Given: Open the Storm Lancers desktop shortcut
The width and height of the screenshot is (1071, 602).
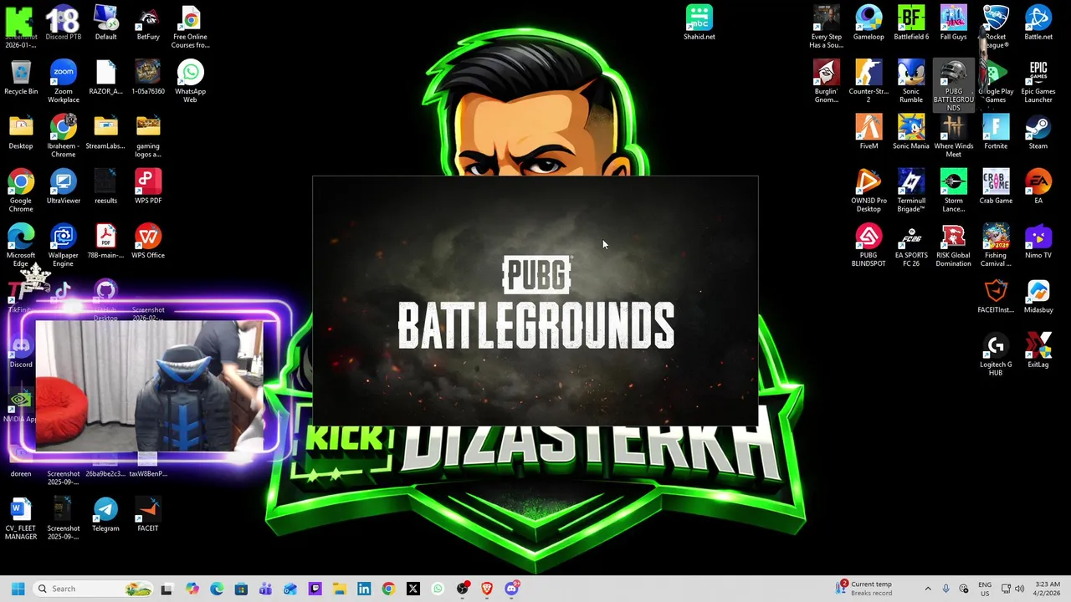Looking at the screenshot, I should tap(953, 190).
